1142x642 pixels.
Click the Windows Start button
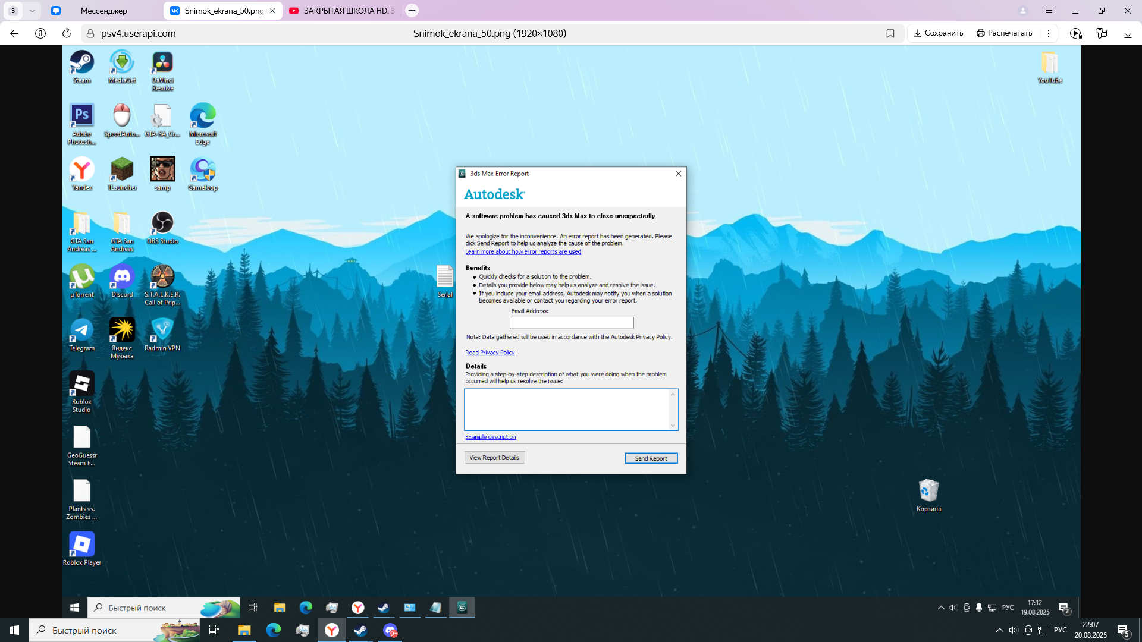[x=14, y=630]
